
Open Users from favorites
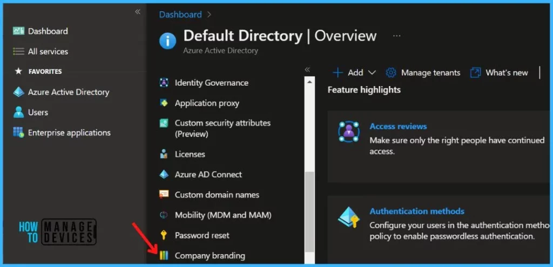click(x=38, y=113)
